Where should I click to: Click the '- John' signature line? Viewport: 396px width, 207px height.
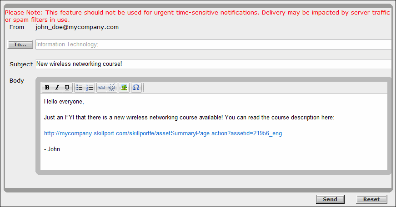(x=52, y=149)
